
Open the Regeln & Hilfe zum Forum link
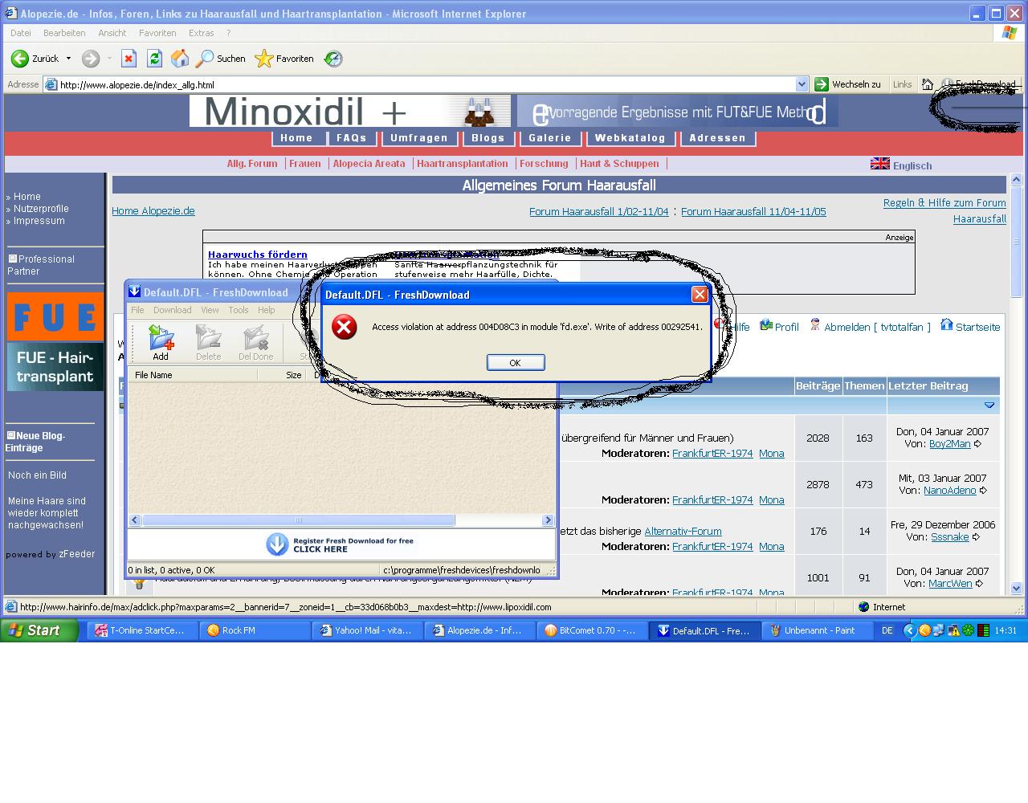click(x=944, y=203)
